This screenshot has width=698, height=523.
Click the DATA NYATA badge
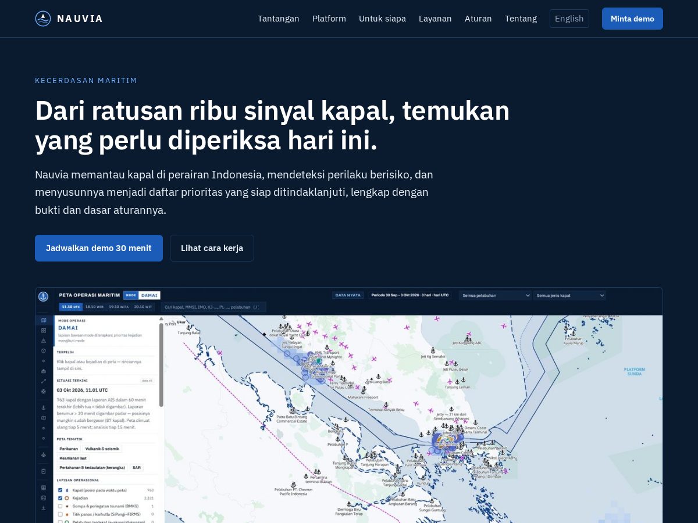pyautogui.click(x=348, y=295)
